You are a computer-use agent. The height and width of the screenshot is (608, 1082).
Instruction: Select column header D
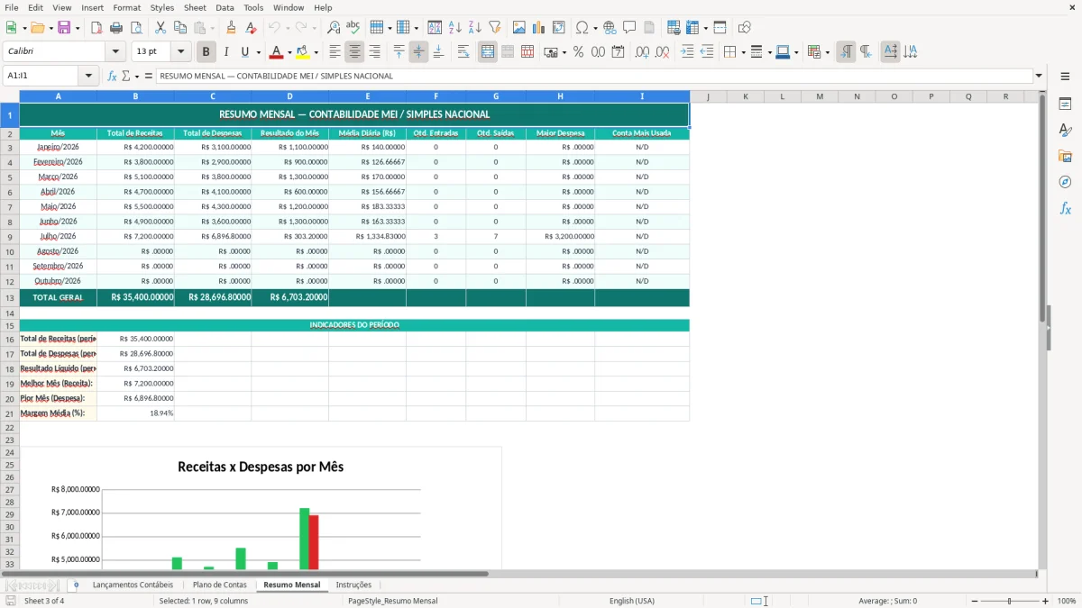[290, 96]
